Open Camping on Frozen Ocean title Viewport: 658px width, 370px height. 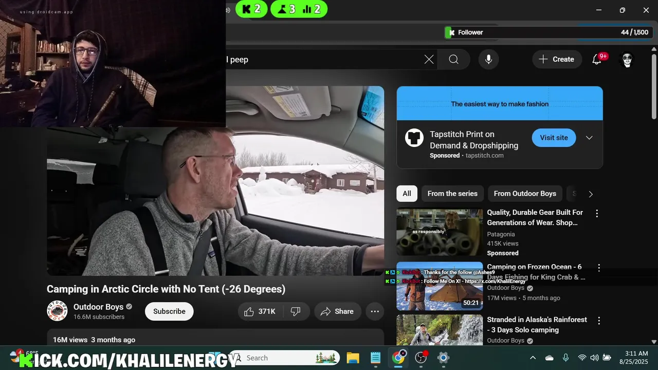[536, 272]
